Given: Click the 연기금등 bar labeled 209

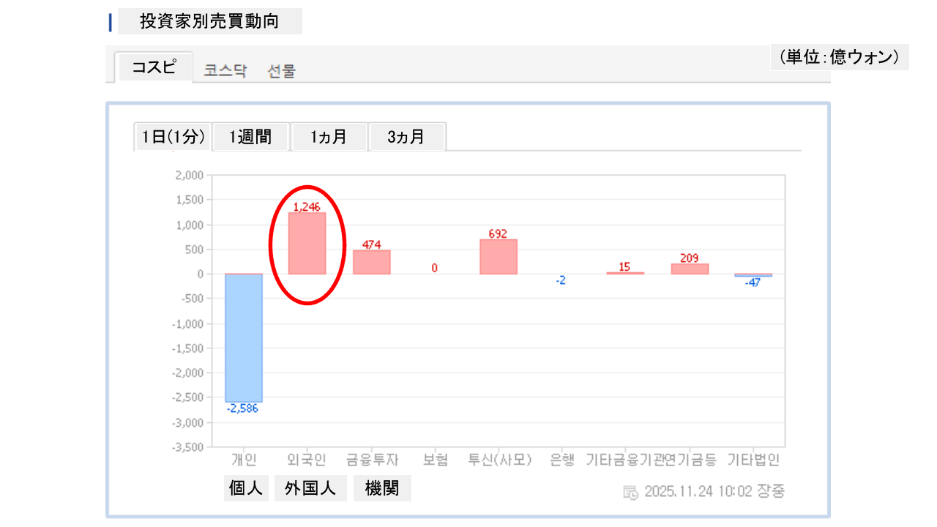Looking at the screenshot, I should [x=690, y=269].
